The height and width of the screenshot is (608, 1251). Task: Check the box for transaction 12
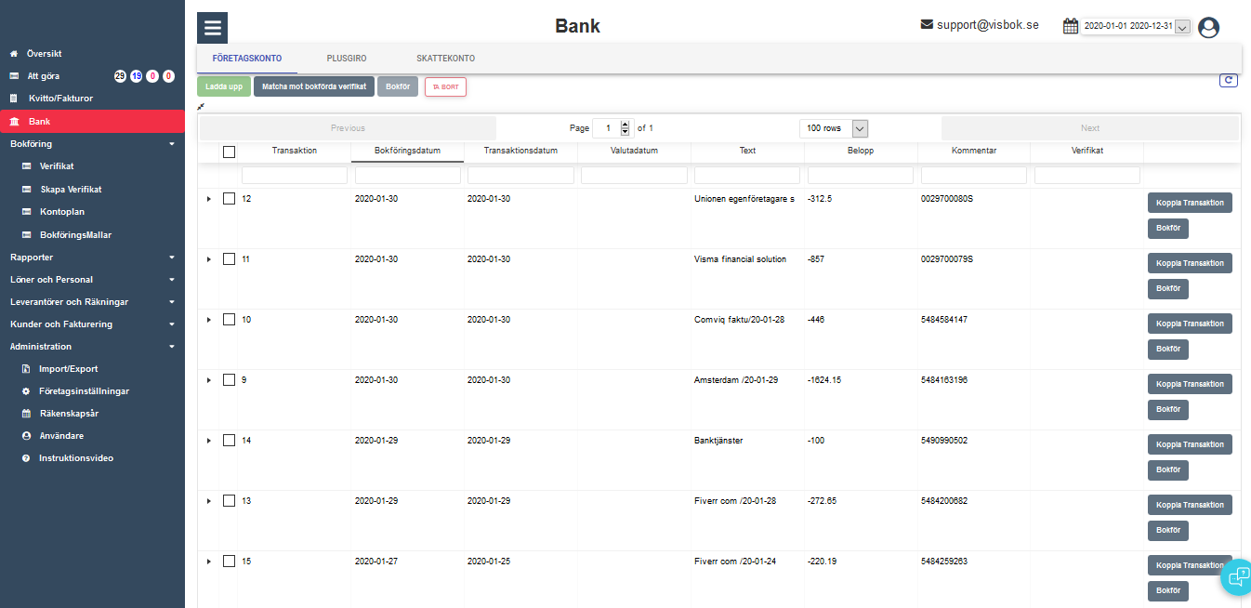tap(230, 199)
